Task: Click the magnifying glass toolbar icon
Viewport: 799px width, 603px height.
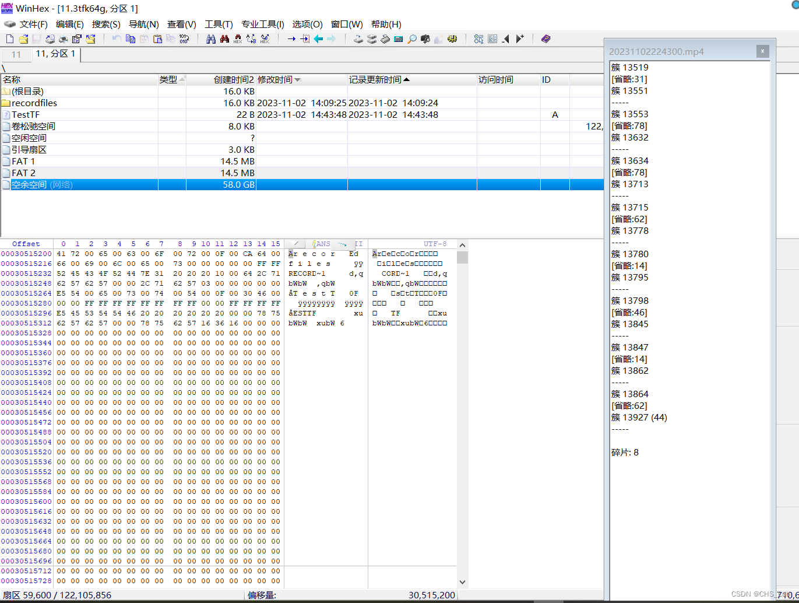Action: (412, 39)
